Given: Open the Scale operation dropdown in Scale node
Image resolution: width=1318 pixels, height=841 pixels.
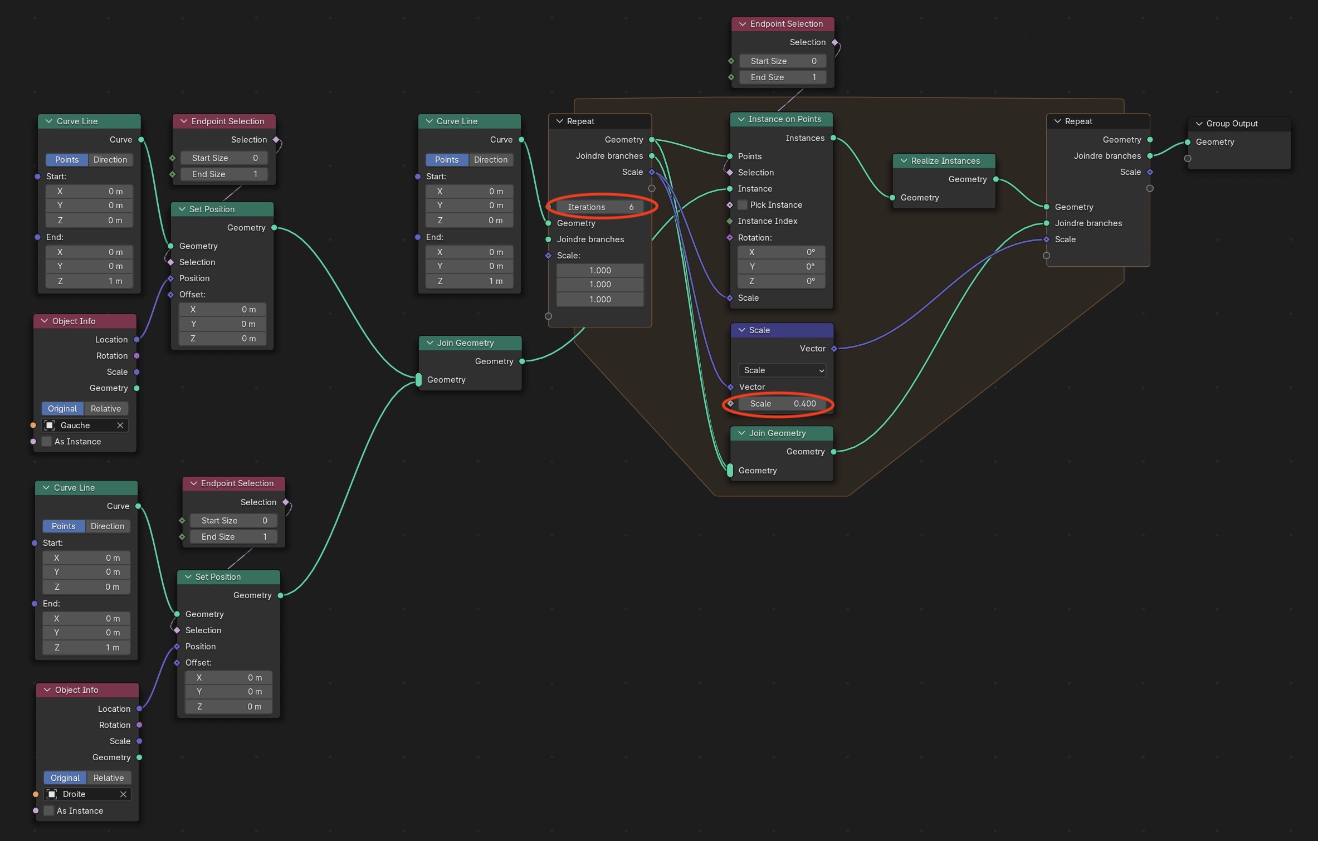Looking at the screenshot, I should point(782,370).
